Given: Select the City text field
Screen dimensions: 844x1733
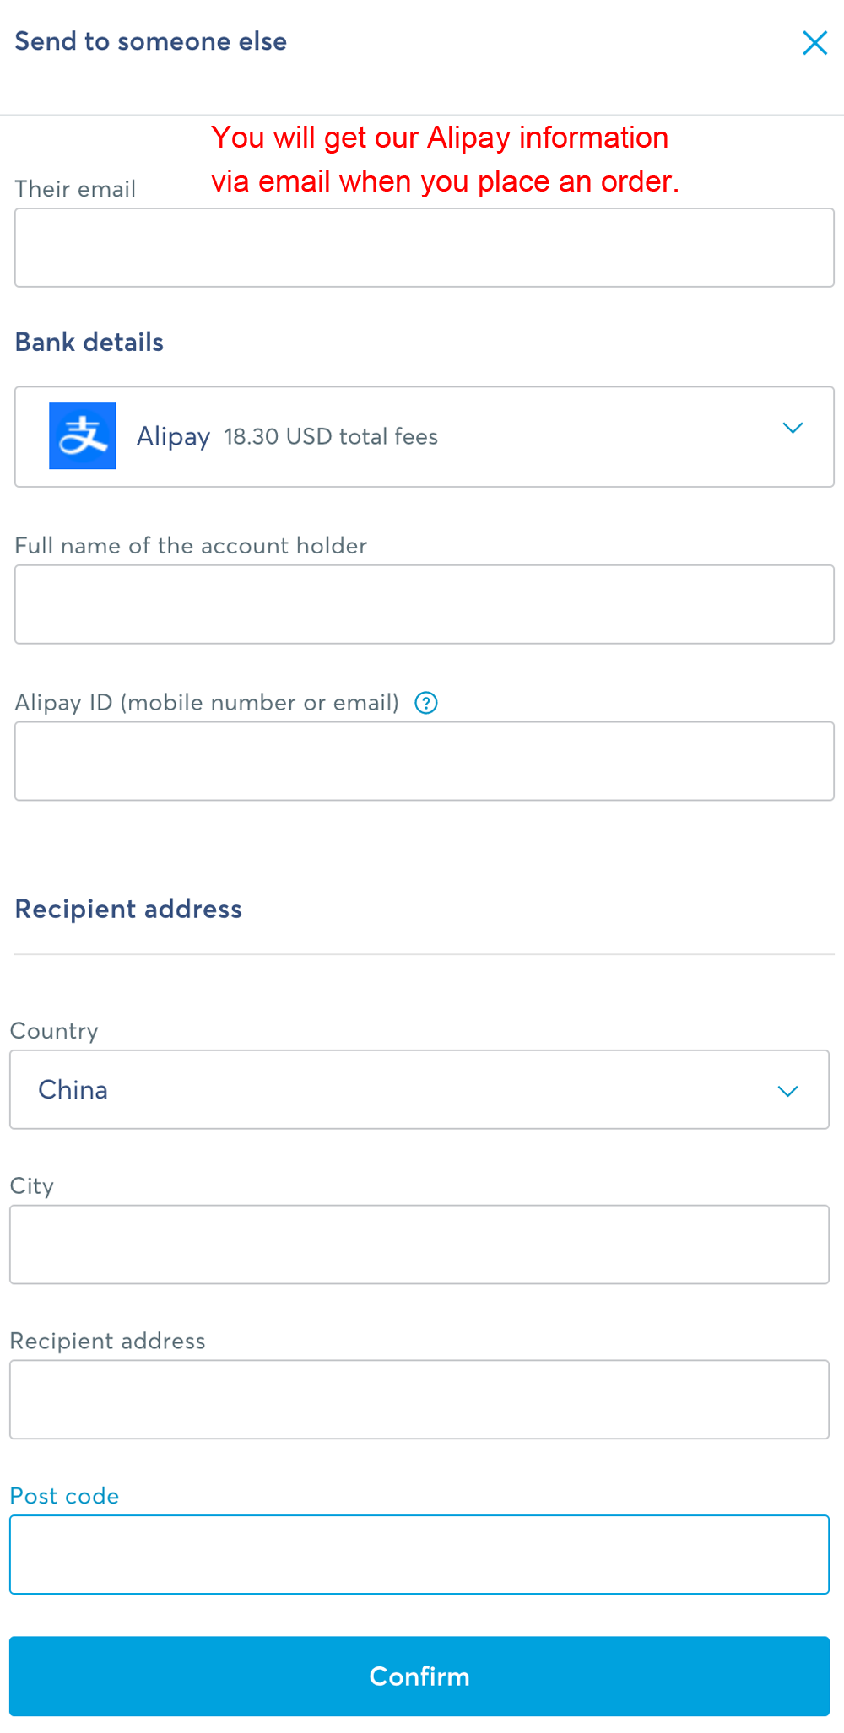Looking at the screenshot, I should [419, 1244].
